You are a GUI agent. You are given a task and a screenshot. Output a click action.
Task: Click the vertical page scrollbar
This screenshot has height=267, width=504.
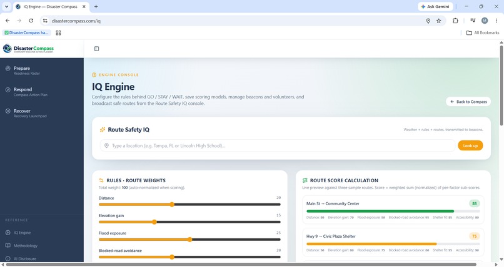coord(501,85)
